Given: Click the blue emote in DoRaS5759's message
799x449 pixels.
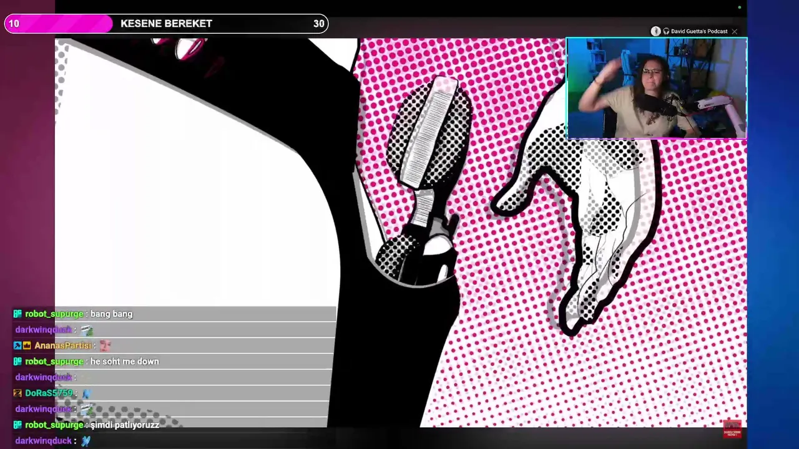Looking at the screenshot, I should click(x=86, y=393).
